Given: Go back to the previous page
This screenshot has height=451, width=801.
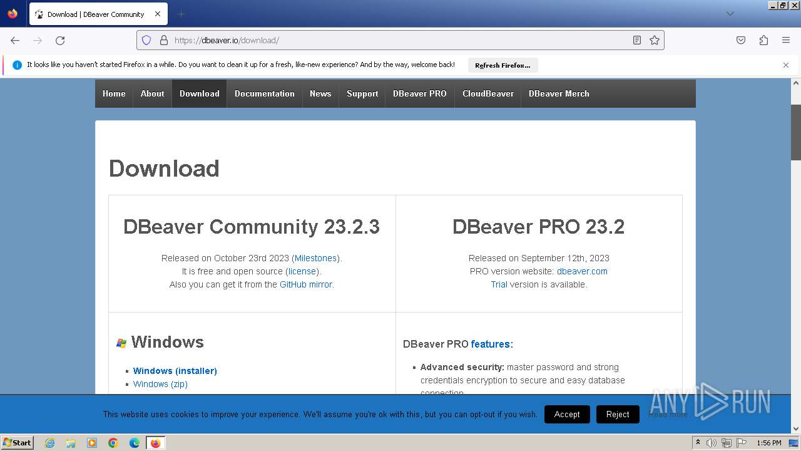Looking at the screenshot, I should (15, 40).
